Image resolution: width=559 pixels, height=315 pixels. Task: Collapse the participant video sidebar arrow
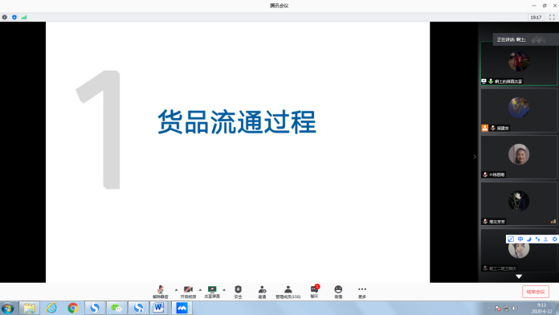coord(475,157)
